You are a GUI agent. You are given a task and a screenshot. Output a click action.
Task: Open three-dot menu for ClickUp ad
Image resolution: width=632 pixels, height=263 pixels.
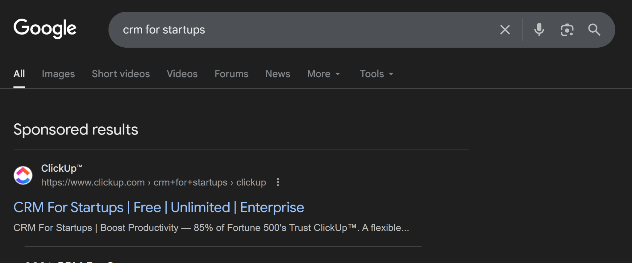pyautogui.click(x=278, y=182)
